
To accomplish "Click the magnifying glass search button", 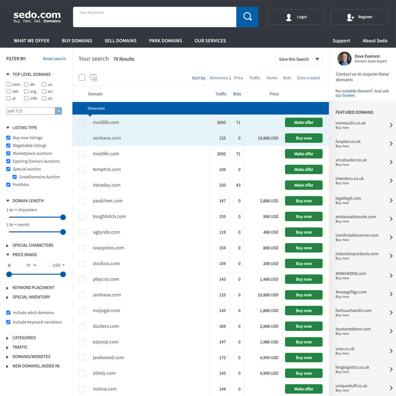I will pos(247,17).
